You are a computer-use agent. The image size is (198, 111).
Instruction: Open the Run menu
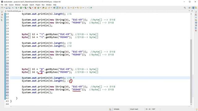pyautogui.click(x=43, y=5)
